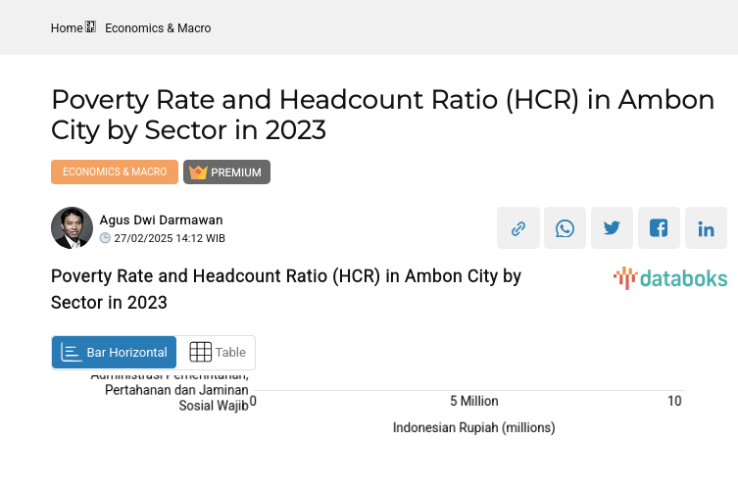This screenshot has width=738, height=488.
Task: Click the orange ECONOMICS & MACRO tag
Action: coord(115,171)
